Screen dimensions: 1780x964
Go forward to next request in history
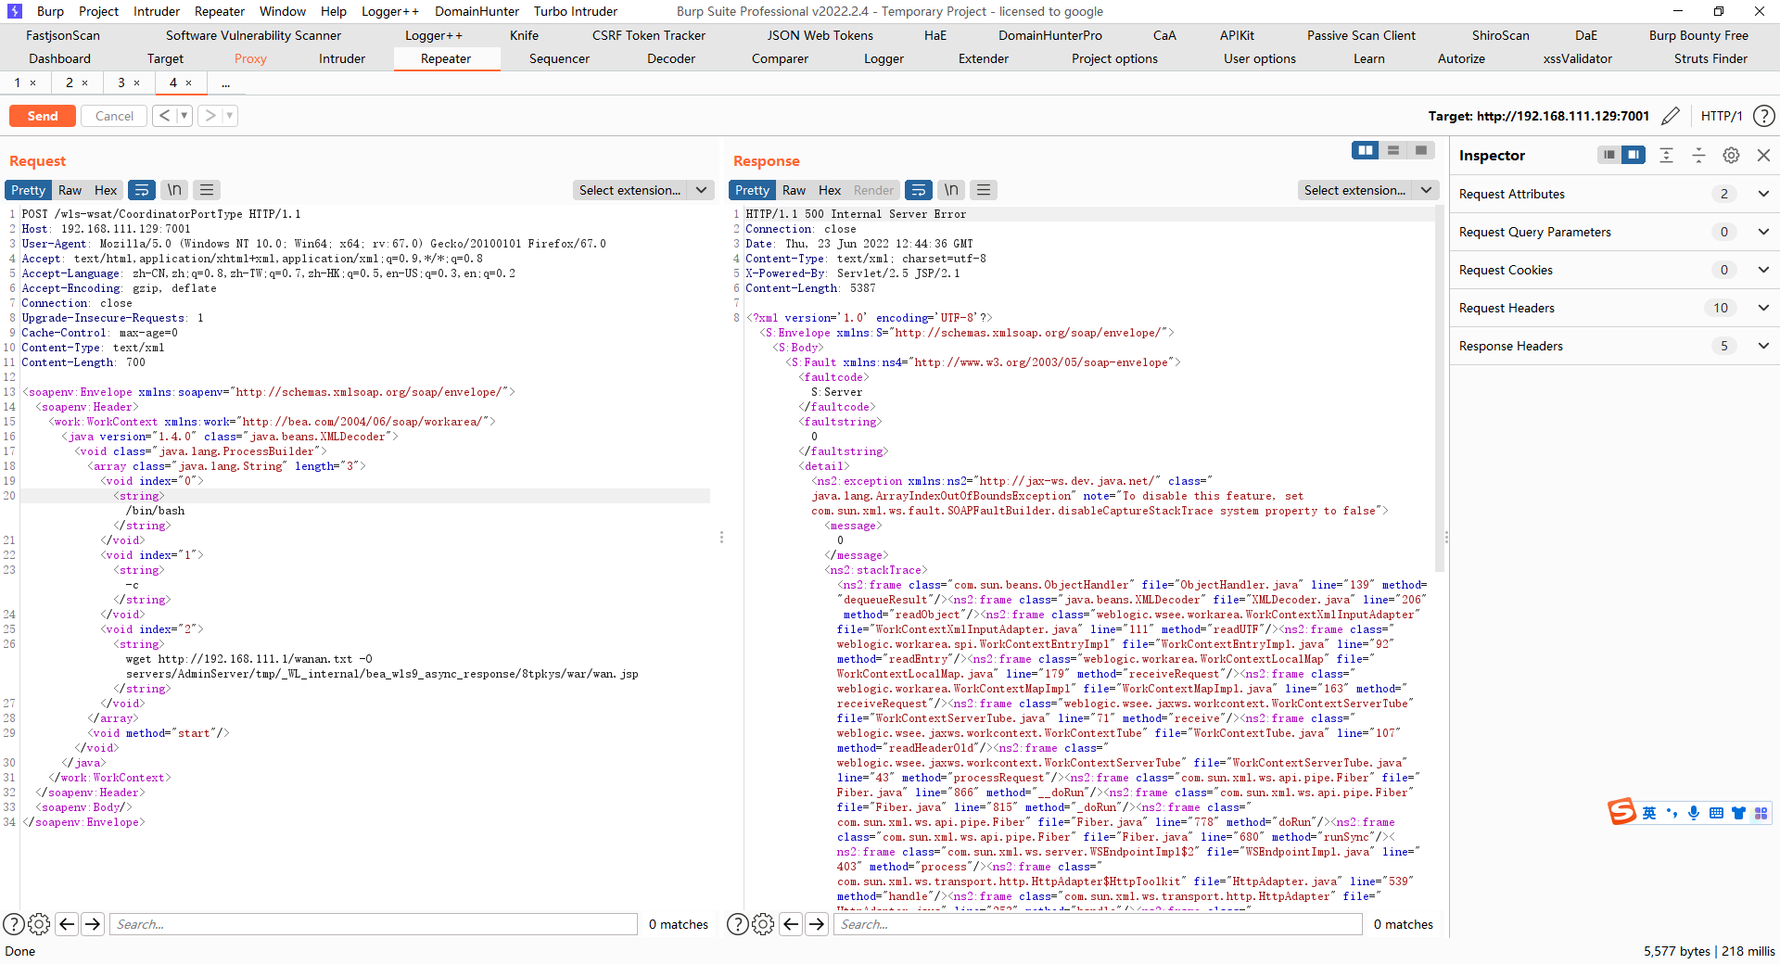tap(210, 116)
